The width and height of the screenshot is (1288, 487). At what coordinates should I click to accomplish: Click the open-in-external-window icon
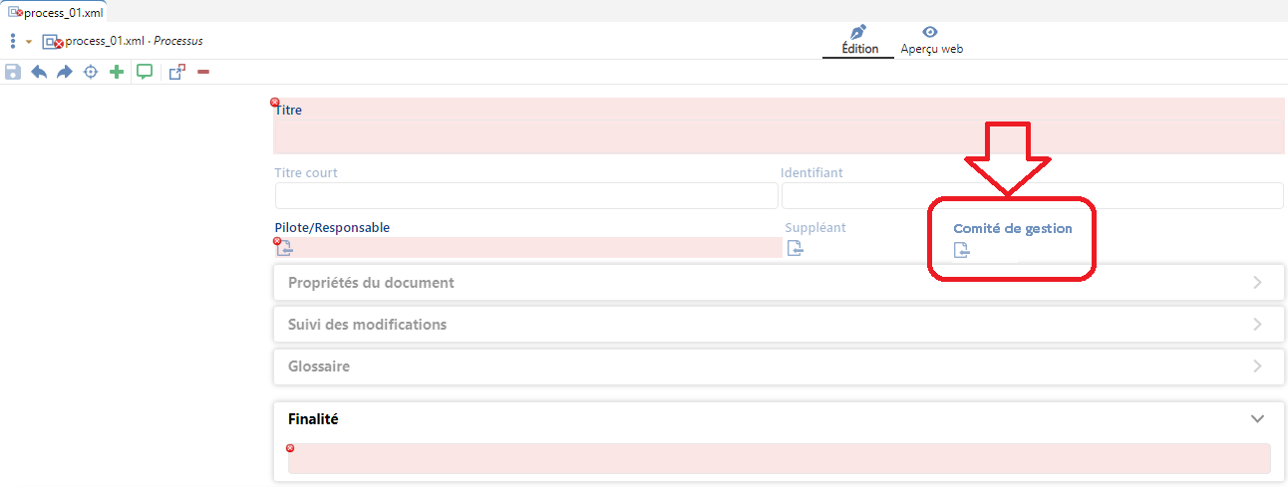tap(176, 72)
